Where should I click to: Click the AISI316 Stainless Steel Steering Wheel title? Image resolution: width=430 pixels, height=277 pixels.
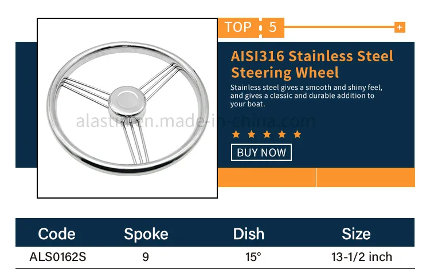click(312, 64)
